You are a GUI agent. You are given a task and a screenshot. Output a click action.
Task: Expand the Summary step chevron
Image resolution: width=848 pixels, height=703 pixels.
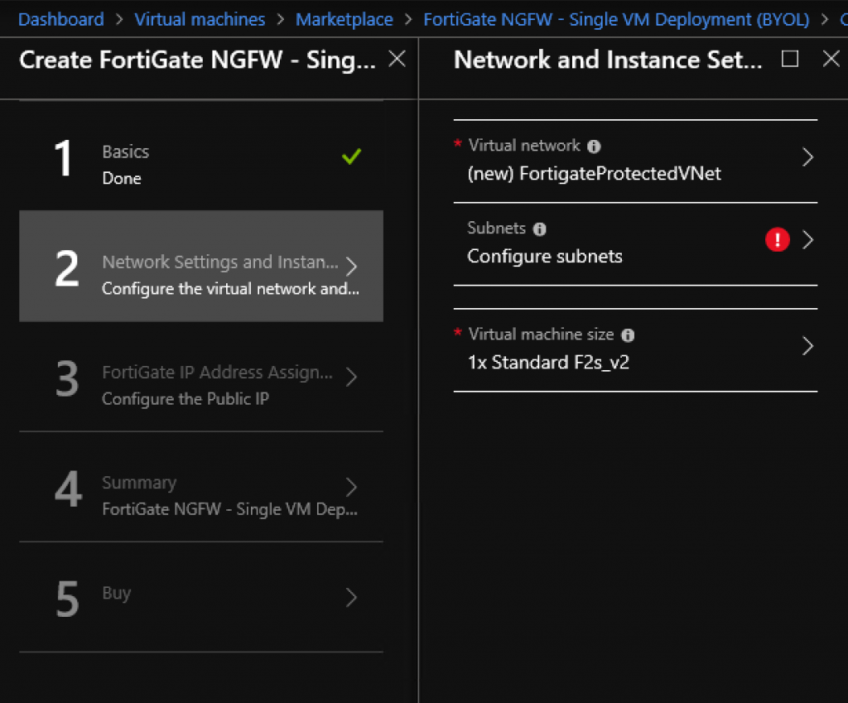pos(351,487)
